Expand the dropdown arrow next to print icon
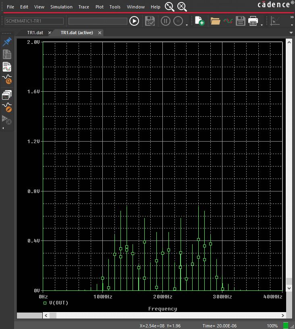 point(262,25)
